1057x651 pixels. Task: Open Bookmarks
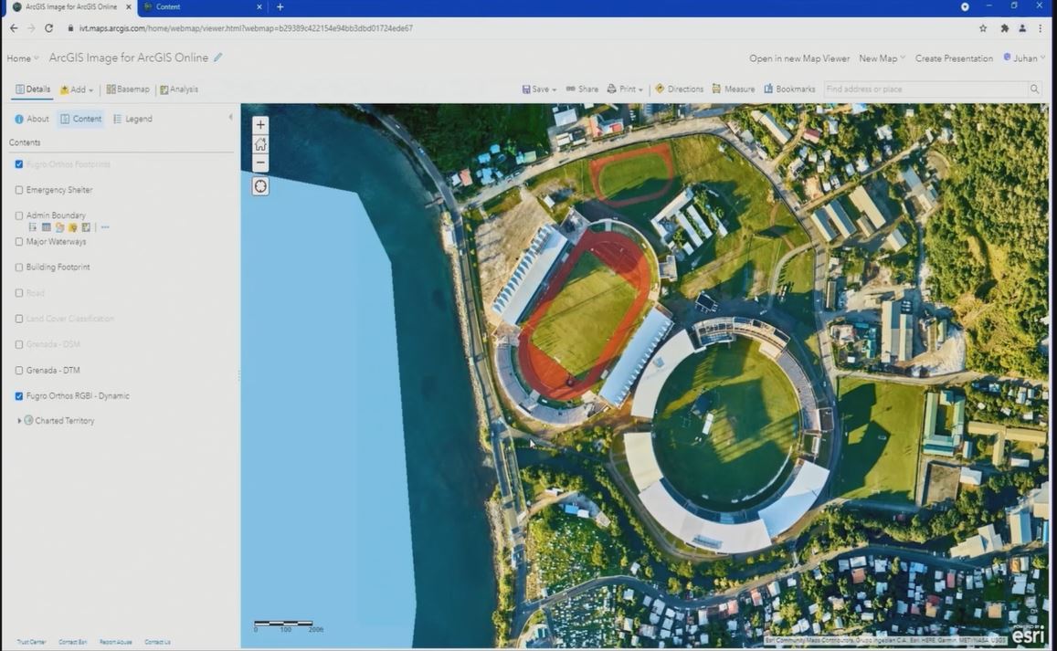pos(789,89)
